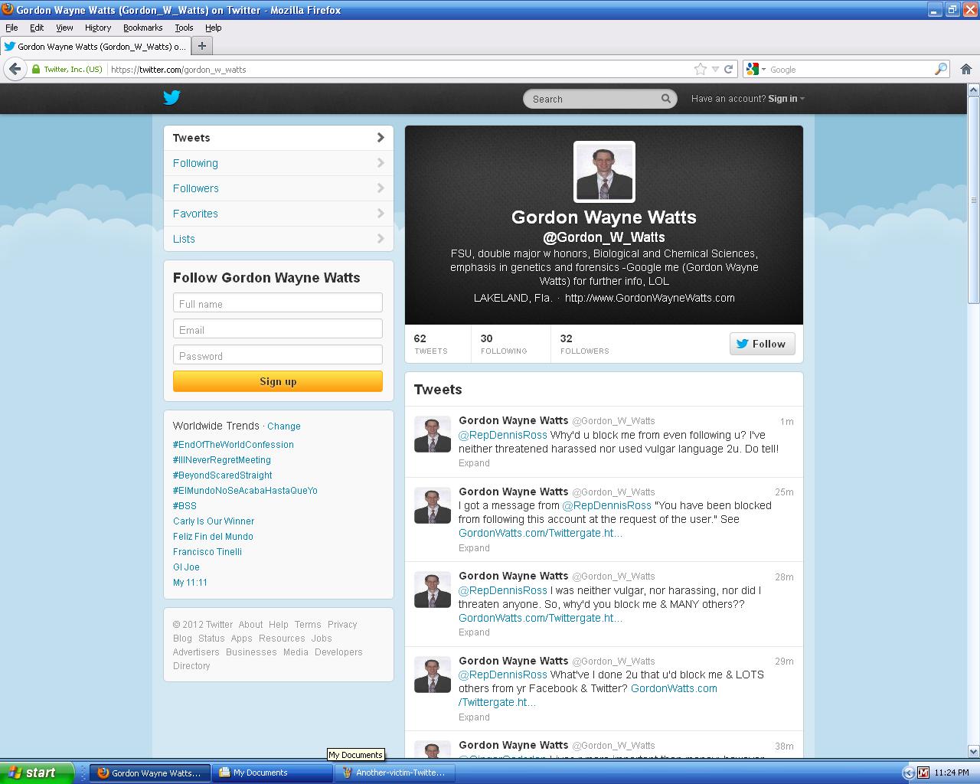Go to Firefox home page icon

click(x=966, y=69)
